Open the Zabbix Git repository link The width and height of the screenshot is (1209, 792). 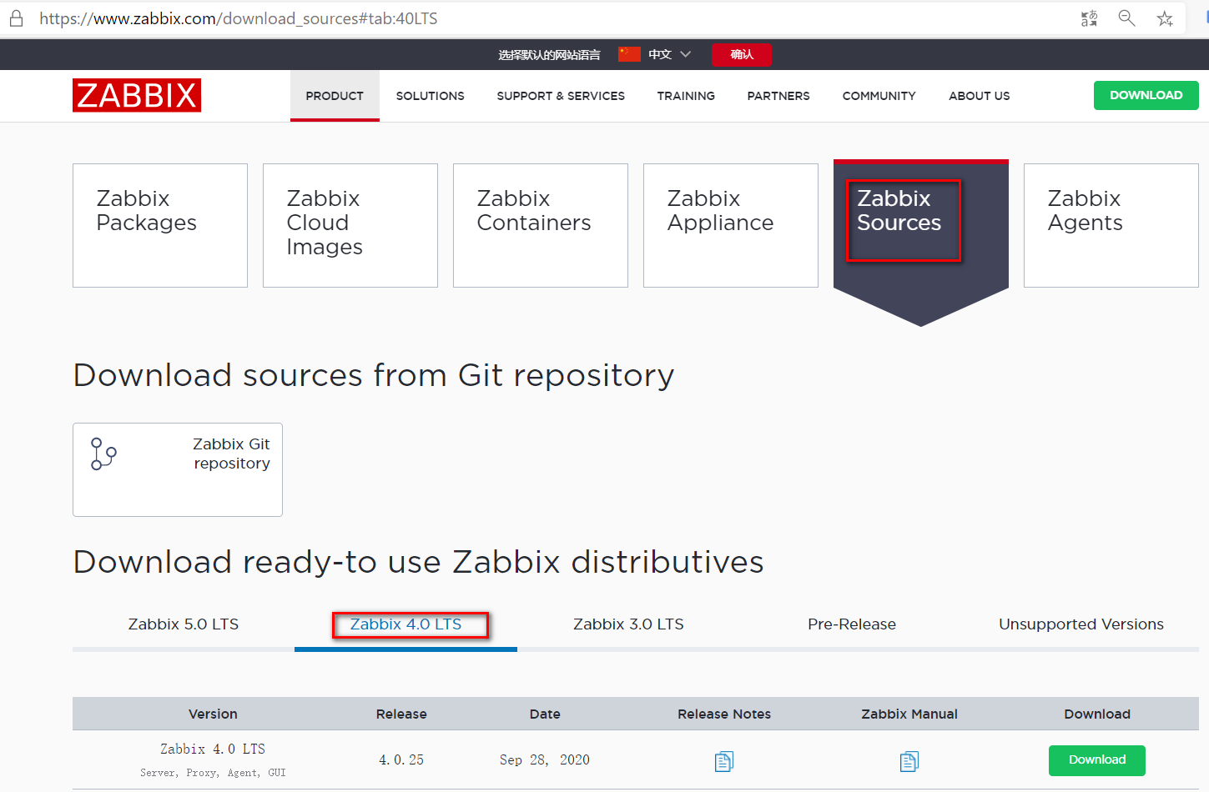178,469
